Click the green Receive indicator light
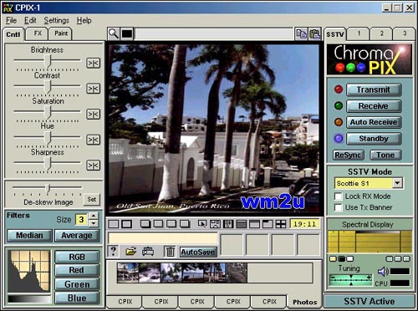This screenshot has height=311, width=418. [x=339, y=106]
